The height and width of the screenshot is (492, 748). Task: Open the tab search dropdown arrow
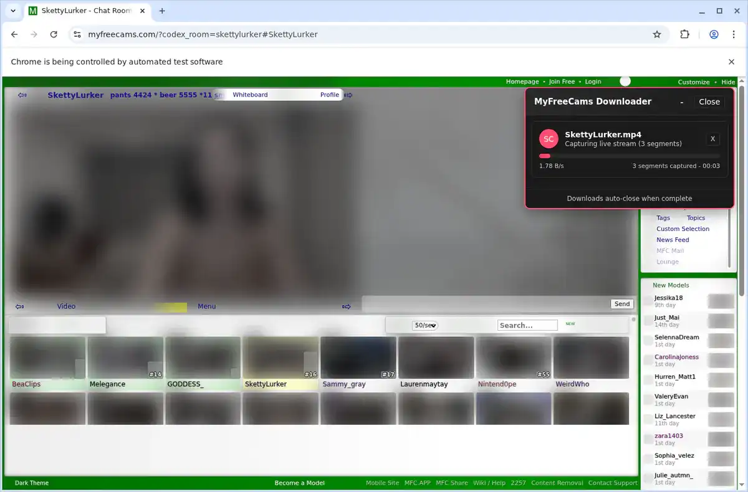click(13, 11)
